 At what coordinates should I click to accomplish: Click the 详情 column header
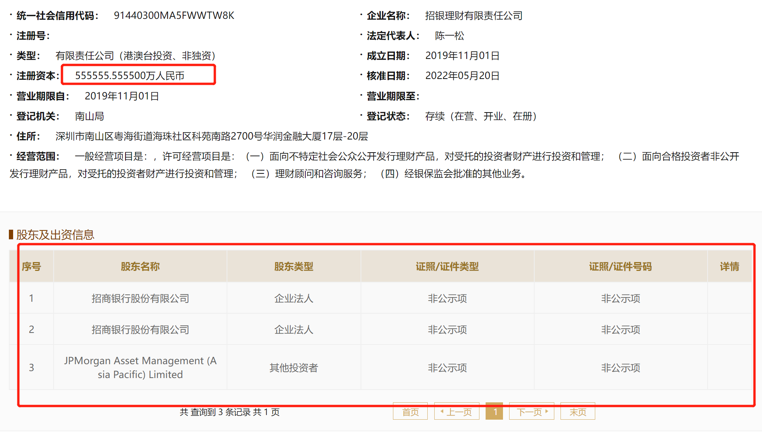(729, 266)
